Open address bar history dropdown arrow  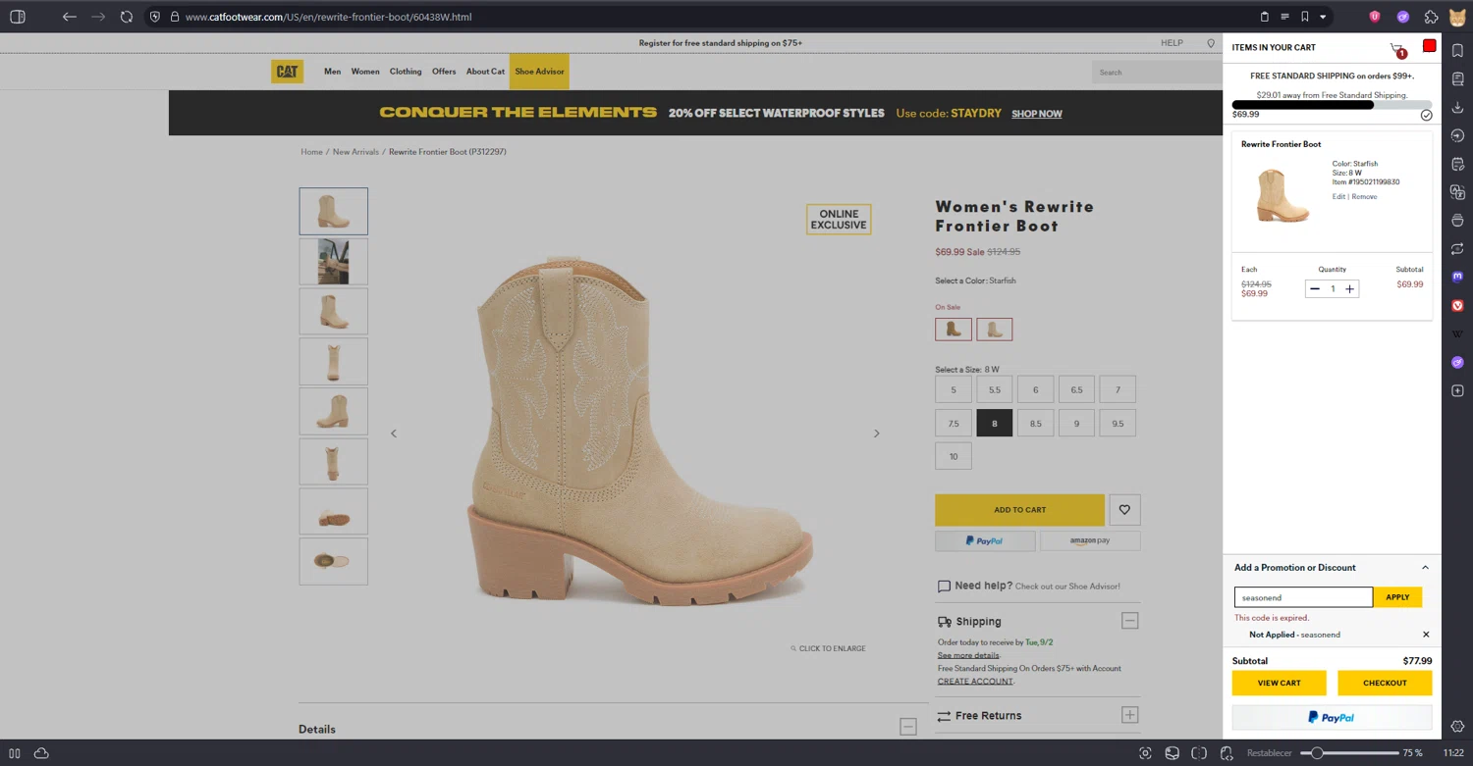(1323, 17)
